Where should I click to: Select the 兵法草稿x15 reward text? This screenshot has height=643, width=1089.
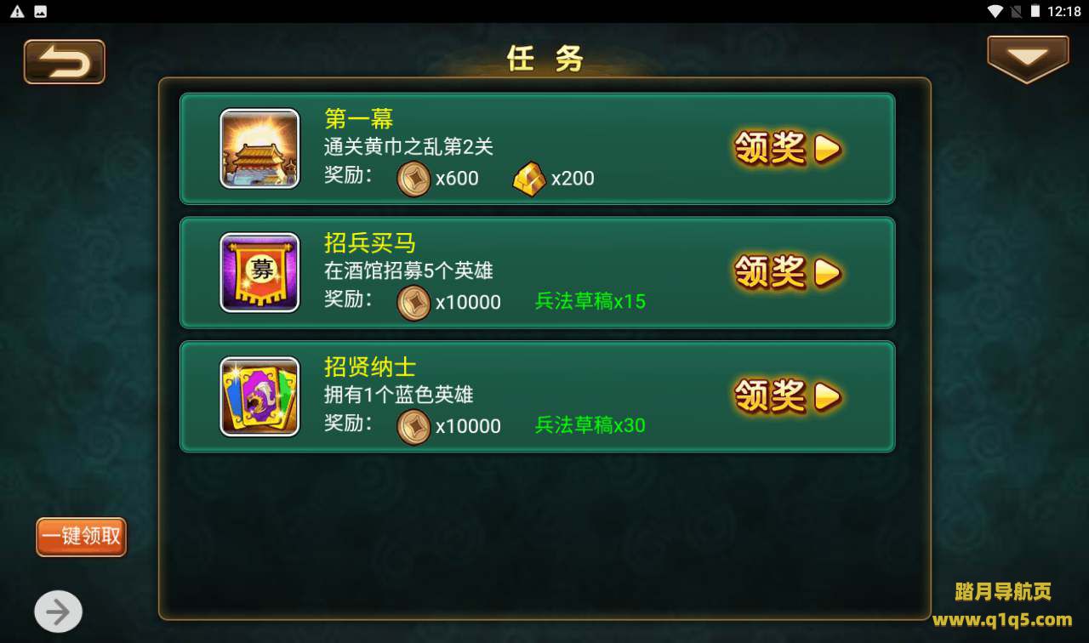590,301
